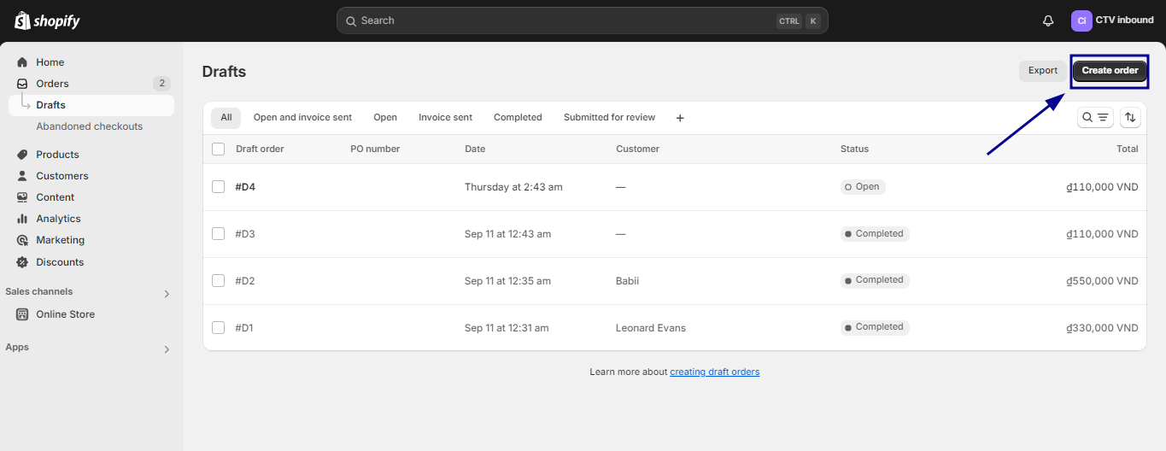
Task: Expand the Apps section
Action: coord(167,349)
